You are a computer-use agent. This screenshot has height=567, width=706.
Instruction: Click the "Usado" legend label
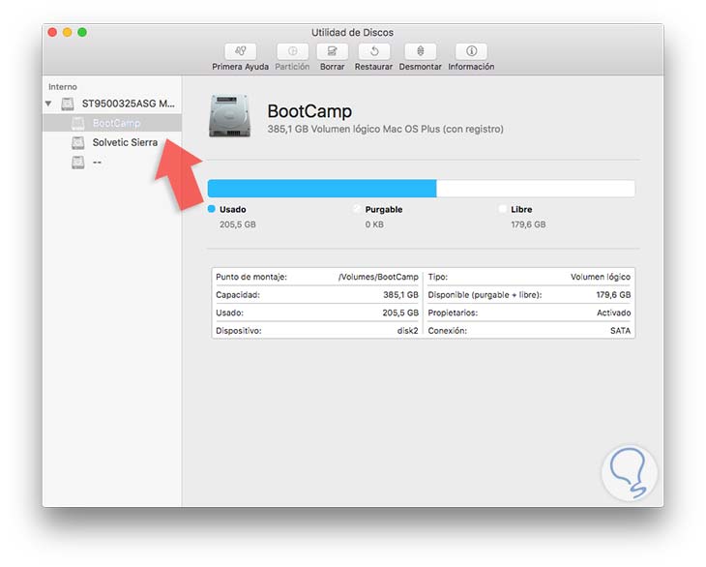pyautogui.click(x=233, y=209)
